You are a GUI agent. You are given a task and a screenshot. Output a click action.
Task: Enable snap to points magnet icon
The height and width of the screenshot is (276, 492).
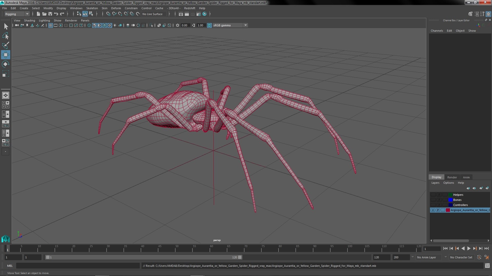120,14
